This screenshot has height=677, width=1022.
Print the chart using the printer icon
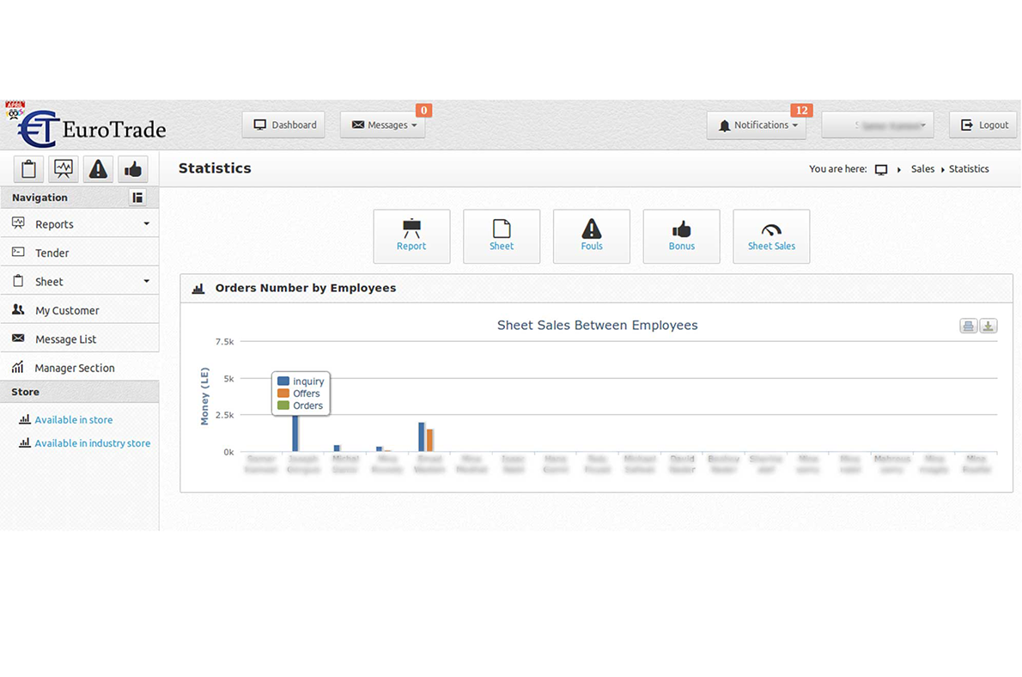click(x=968, y=326)
